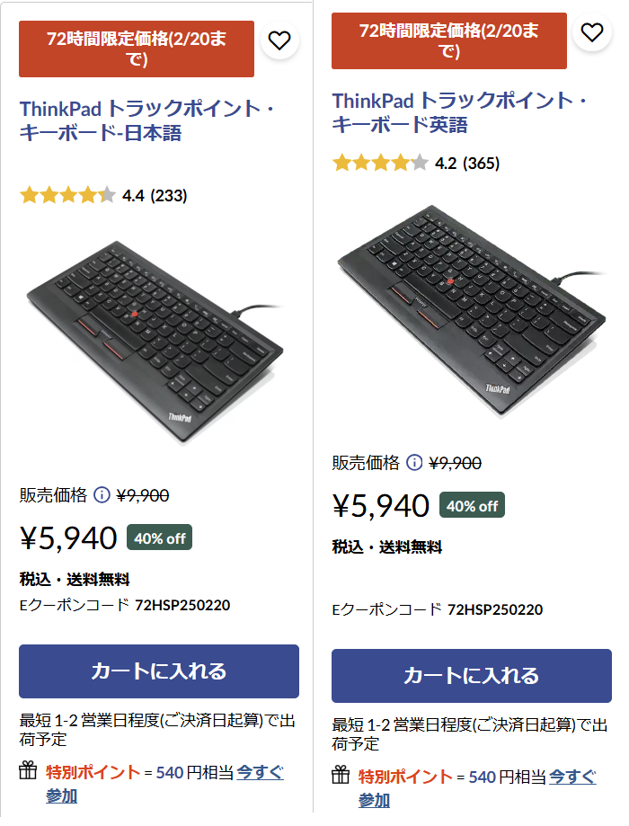Click the gift icon beside English keyboard 特別ポイント
The height and width of the screenshot is (826, 629).
tap(339, 773)
